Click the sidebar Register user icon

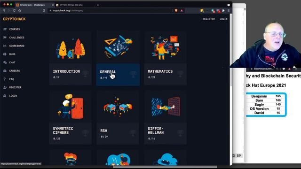(x=5, y=87)
